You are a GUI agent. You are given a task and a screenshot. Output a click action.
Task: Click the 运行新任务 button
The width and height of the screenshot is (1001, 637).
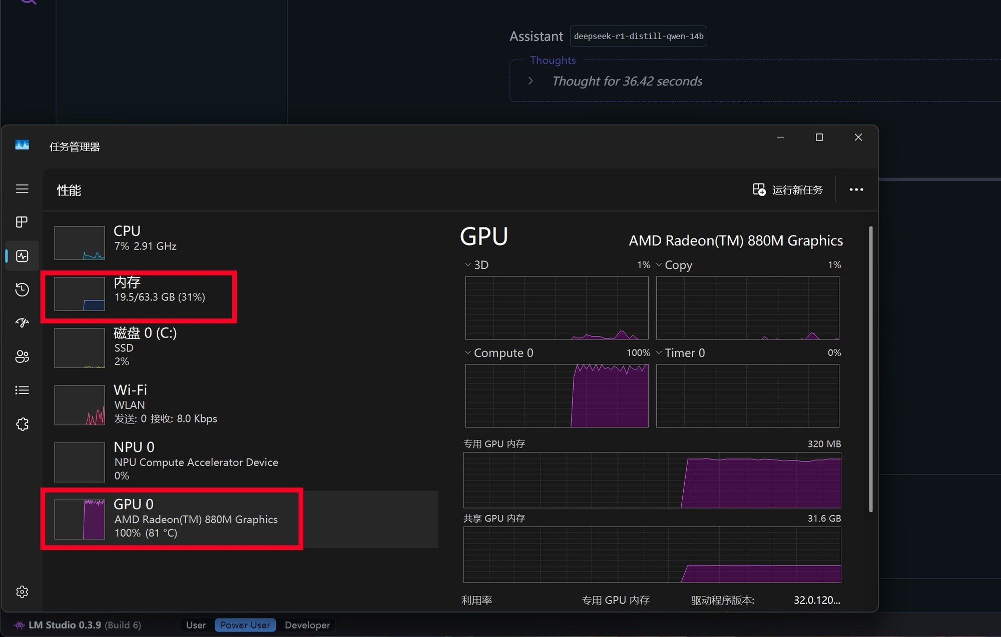coord(788,190)
